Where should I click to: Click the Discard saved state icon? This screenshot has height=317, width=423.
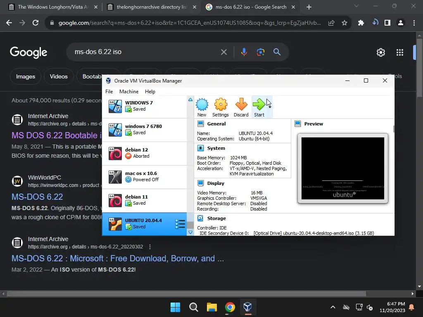241,107
